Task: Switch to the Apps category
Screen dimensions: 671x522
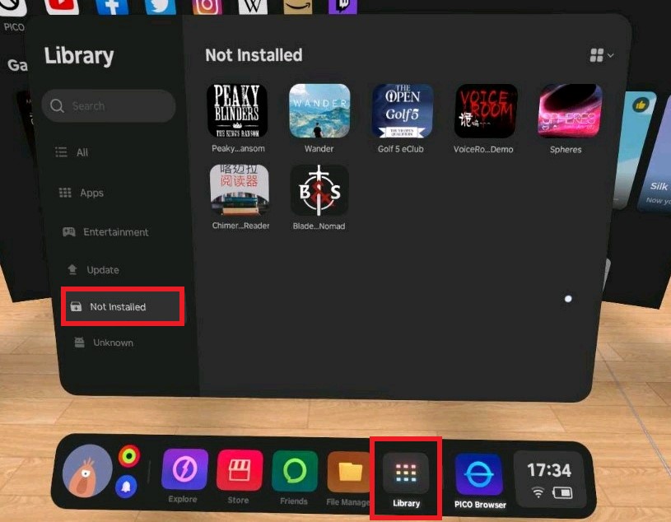Action: click(91, 193)
